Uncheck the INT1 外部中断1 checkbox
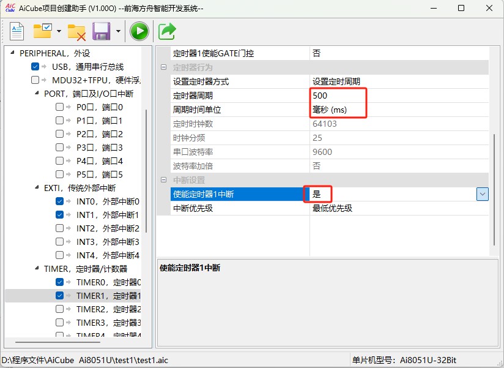504x368 pixels. [59, 214]
